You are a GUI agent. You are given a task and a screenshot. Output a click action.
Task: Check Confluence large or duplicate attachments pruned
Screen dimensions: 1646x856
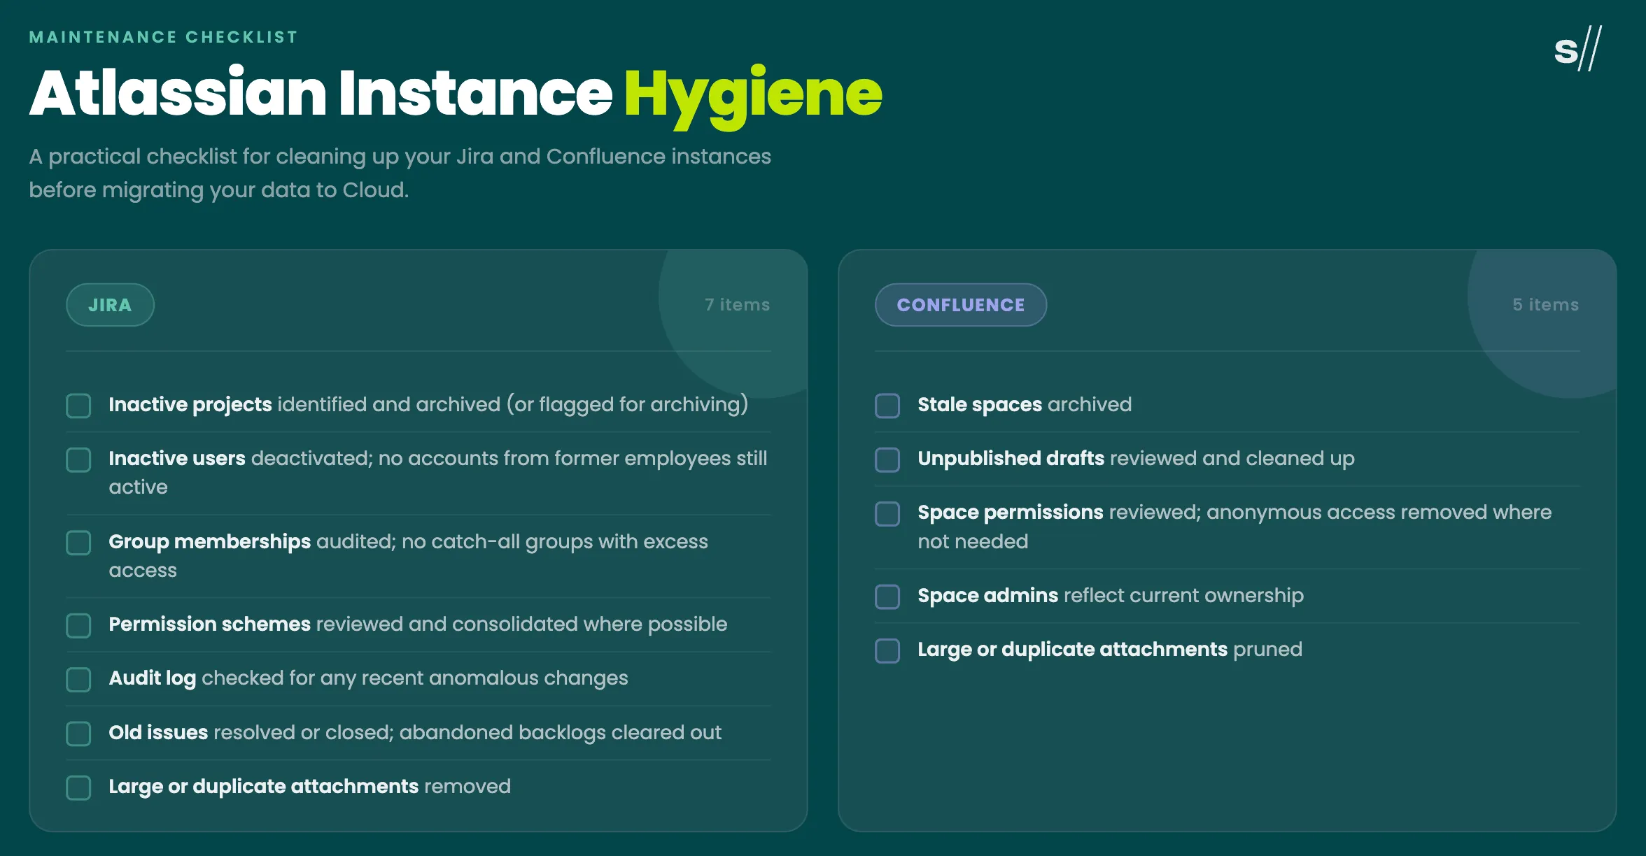(x=887, y=650)
